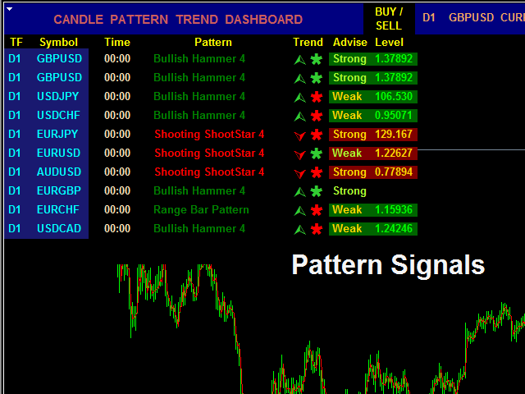Click Shooting ShootStar 4 pattern for EURUSD

[x=209, y=153]
